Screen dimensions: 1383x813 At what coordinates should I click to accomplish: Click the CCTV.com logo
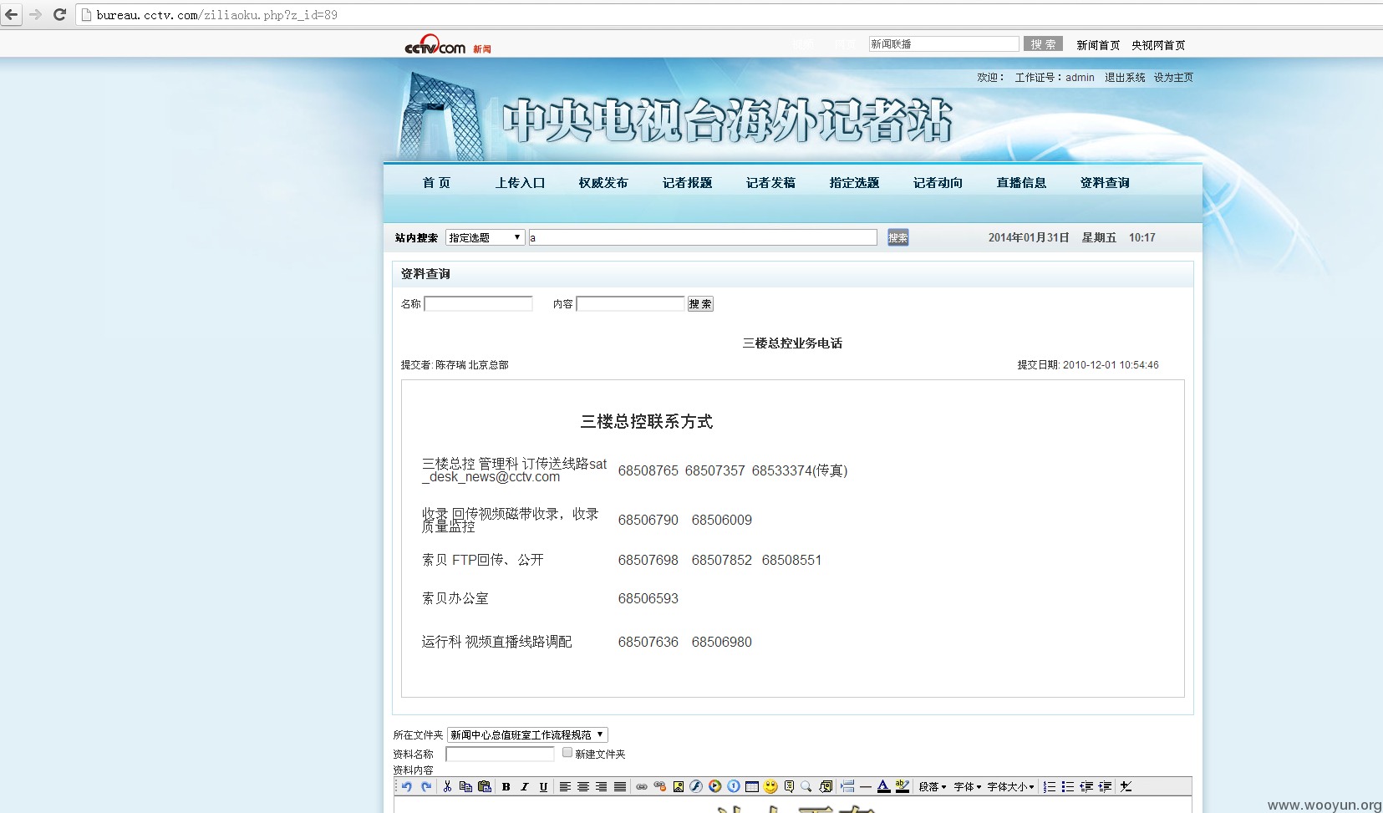435,46
